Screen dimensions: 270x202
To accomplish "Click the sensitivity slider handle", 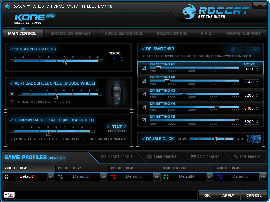I will tap(65, 62).
